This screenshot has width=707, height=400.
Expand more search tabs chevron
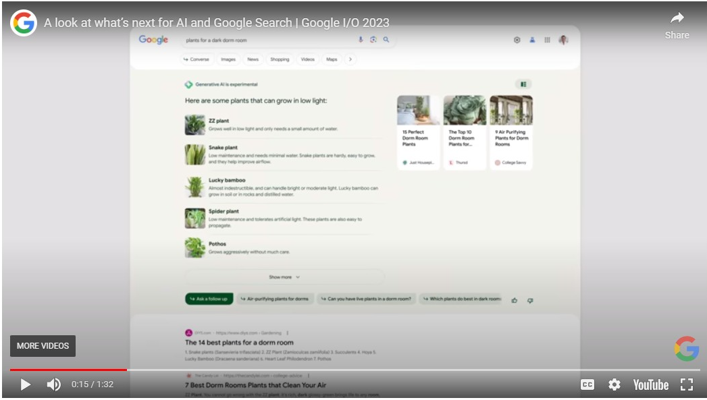tap(350, 59)
